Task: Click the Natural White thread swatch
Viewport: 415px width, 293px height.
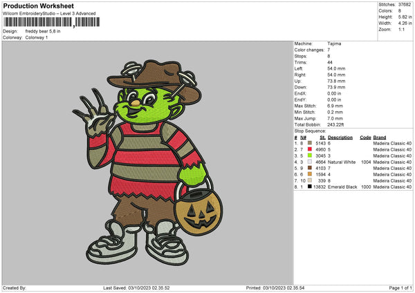Action: 311,161
